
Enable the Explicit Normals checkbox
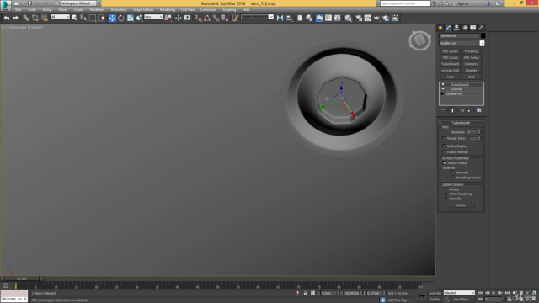445,151
